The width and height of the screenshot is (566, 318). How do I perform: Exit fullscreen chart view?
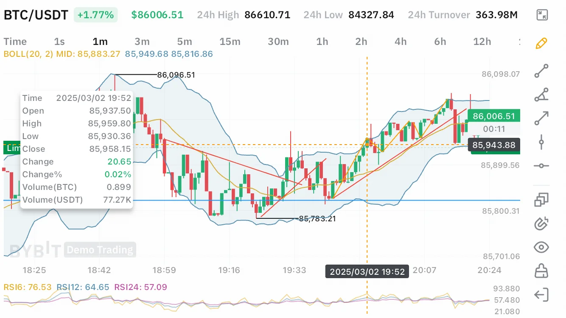tap(542, 15)
